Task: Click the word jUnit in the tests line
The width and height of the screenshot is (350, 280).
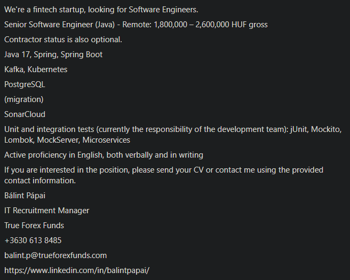Action: click(x=299, y=129)
